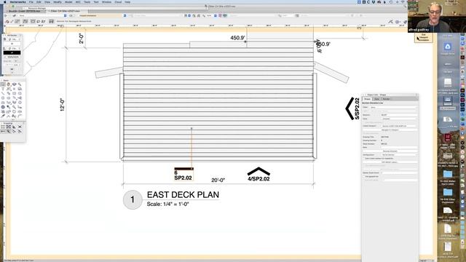The height and width of the screenshot is (262, 466).
Task: Click the Reverse Direction button
Action: 390,151
